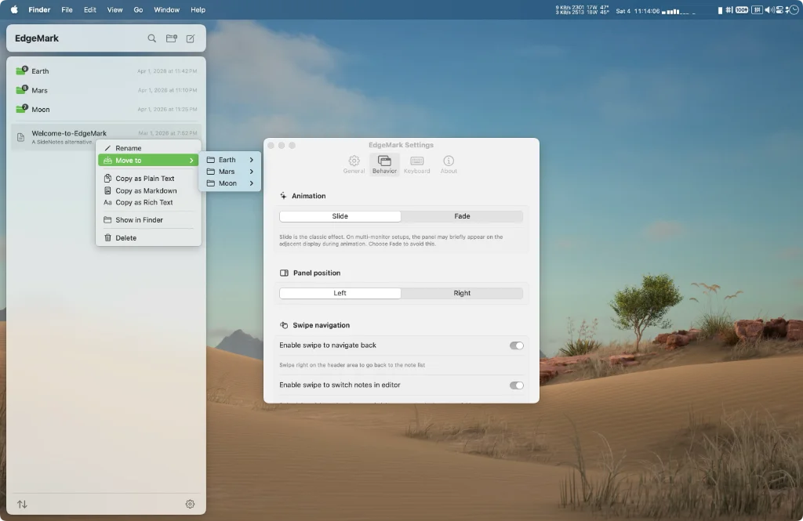Select Fade animation option
Image resolution: width=803 pixels, height=521 pixels.
(462, 216)
